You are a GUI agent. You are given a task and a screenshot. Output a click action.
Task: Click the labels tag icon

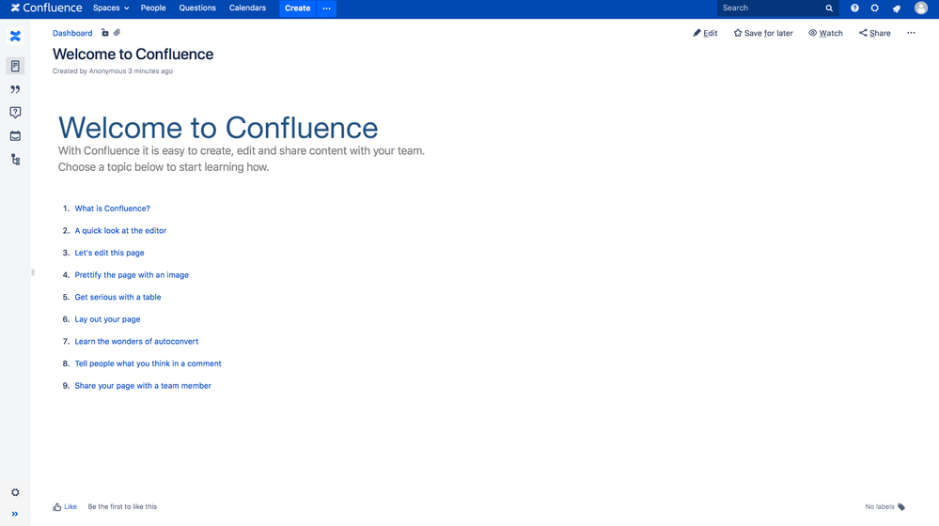[901, 507]
